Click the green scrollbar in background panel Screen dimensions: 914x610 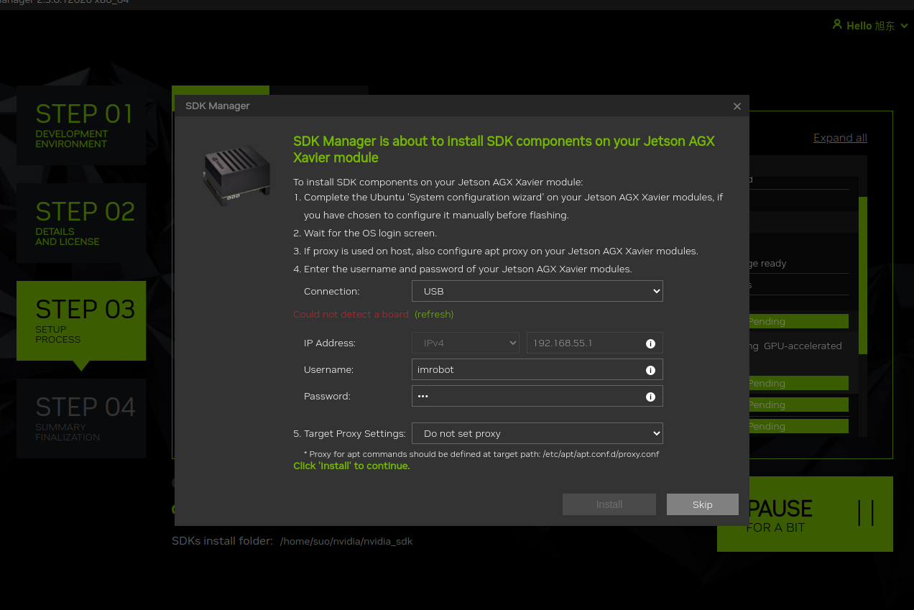tap(863, 276)
